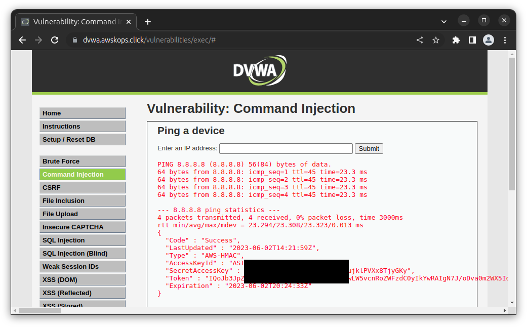This screenshot has height=327, width=527.
Task: Navigate to File Inclusion
Action: point(83,200)
